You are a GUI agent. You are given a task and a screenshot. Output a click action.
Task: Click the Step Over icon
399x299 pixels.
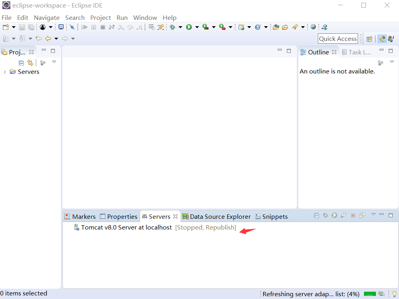click(x=130, y=27)
